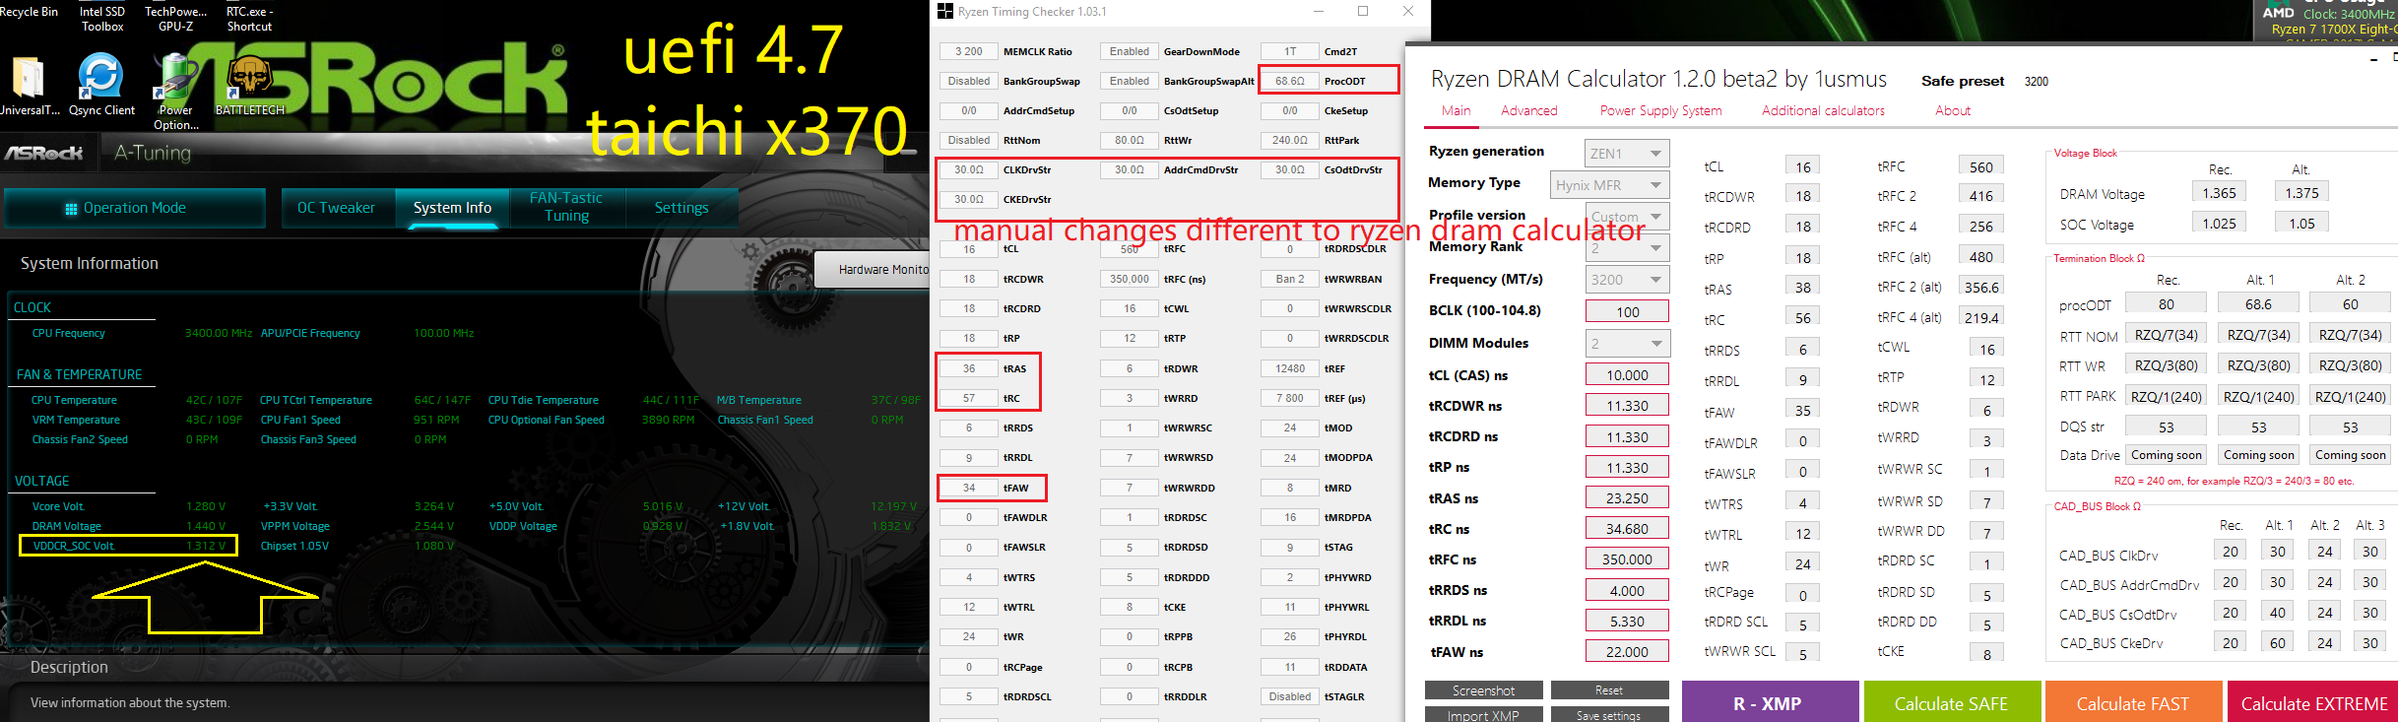Minimize the Ryzen Timing Checker window
Viewport: 2398px width, 722px height.
click(1319, 11)
